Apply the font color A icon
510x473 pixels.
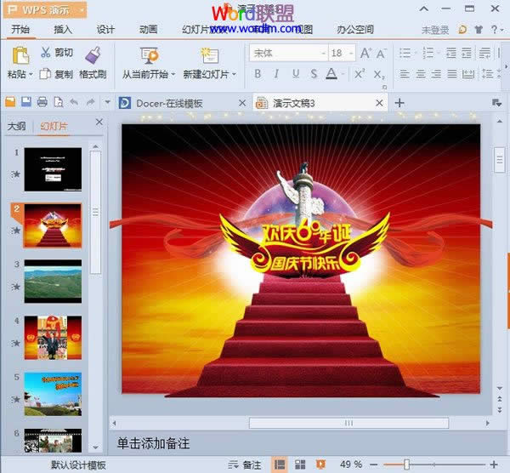click(331, 74)
